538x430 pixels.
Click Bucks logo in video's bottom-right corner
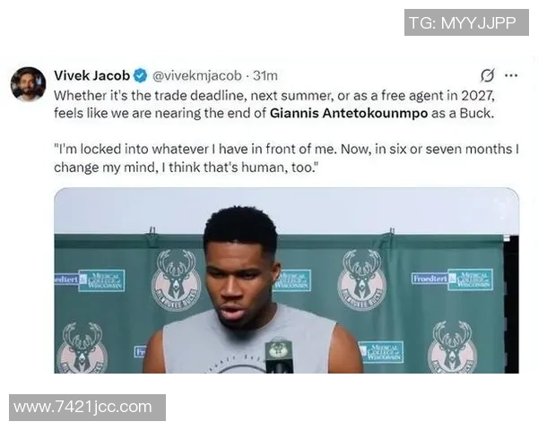pos(452,347)
